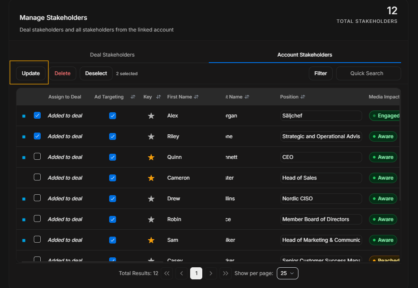Image resolution: width=418 pixels, height=288 pixels.
Task: Disable Ad Targeting for Drew
Action: 113,199
